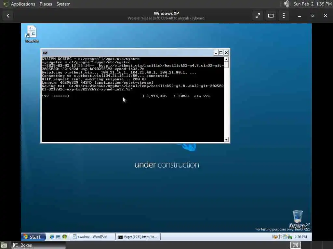Open the Applications menu

23,4
